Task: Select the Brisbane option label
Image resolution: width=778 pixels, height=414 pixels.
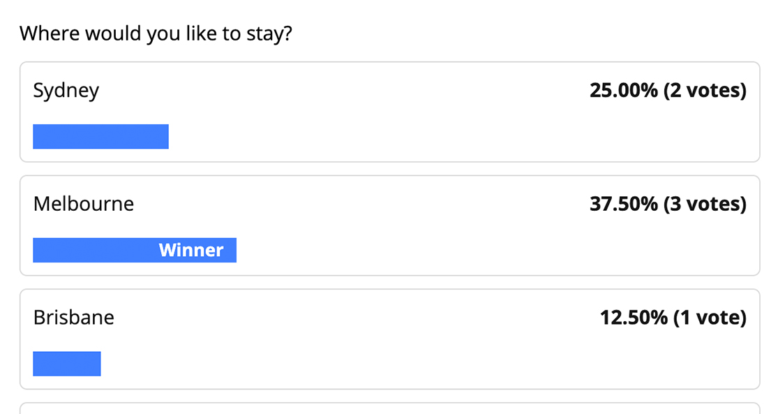Action: 74,318
